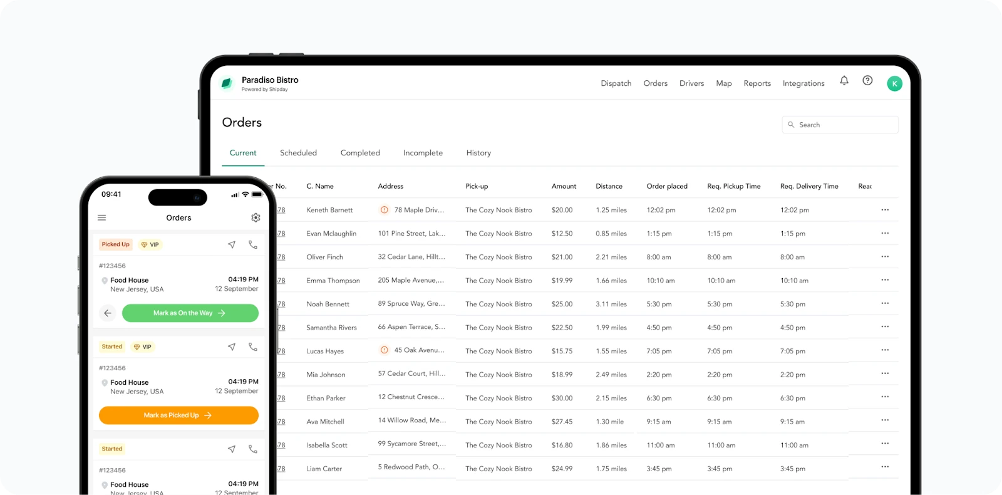The image size is (1002, 495).
Task: Open the phone hamburger menu icon
Action: [x=102, y=217]
